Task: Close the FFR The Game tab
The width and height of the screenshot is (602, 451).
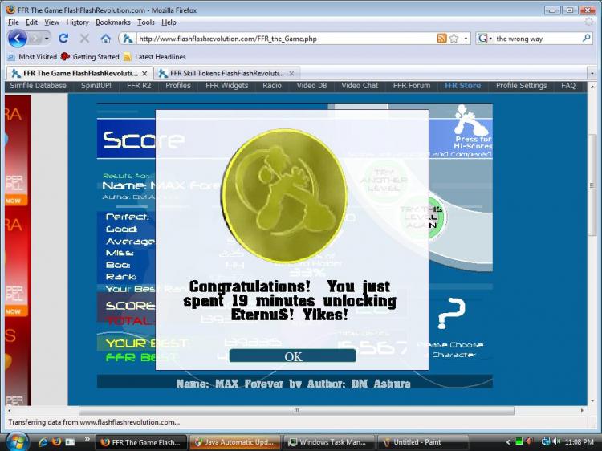Action: coord(144,73)
